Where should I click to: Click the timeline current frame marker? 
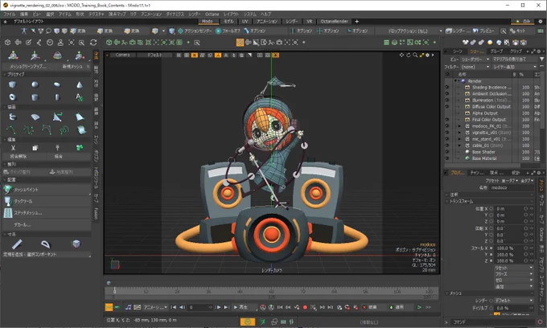pyautogui.click(x=114, y=290)
